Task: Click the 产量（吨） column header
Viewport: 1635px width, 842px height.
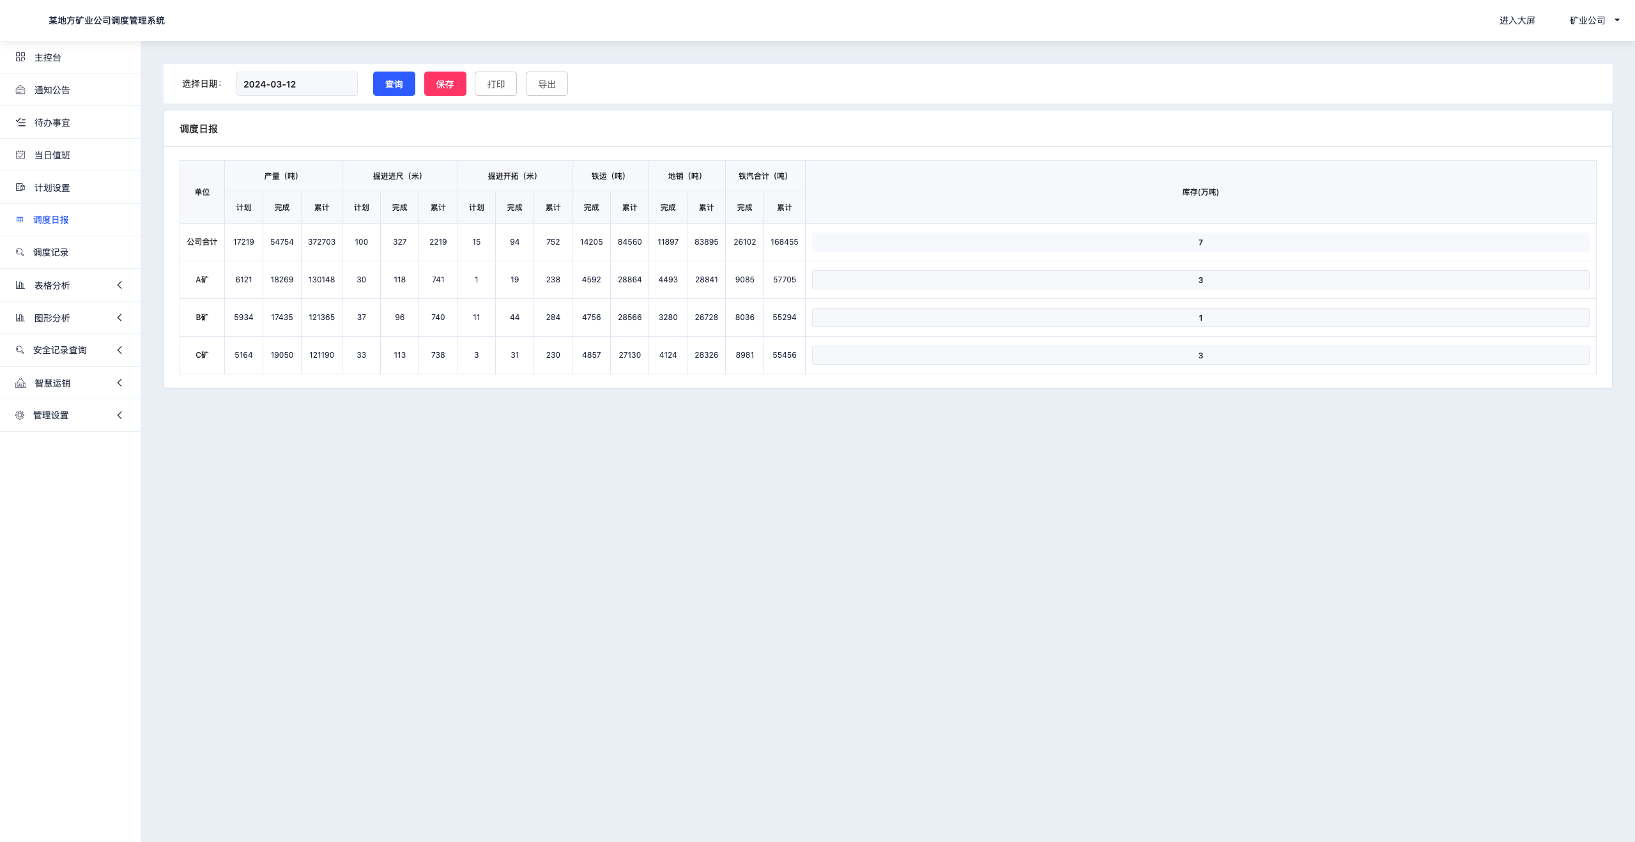Action: 282,176
